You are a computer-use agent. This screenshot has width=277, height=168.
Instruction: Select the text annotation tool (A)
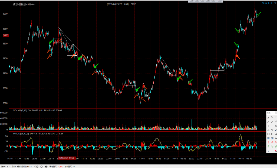pos(268,118)
